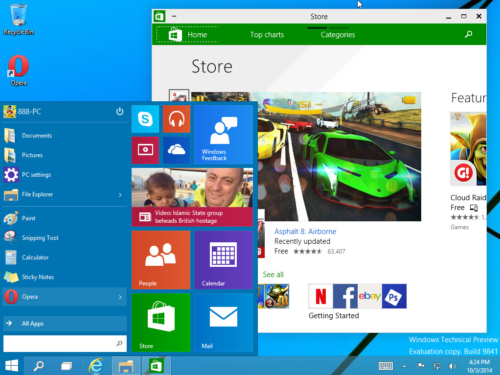Image resolution: width=500 pixels, height=375 pixels.
Task: Open the red Video tile
Action: [x=145, y=150]
